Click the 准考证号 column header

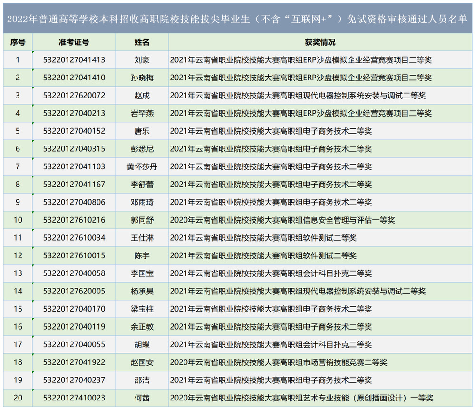[74, 42]
